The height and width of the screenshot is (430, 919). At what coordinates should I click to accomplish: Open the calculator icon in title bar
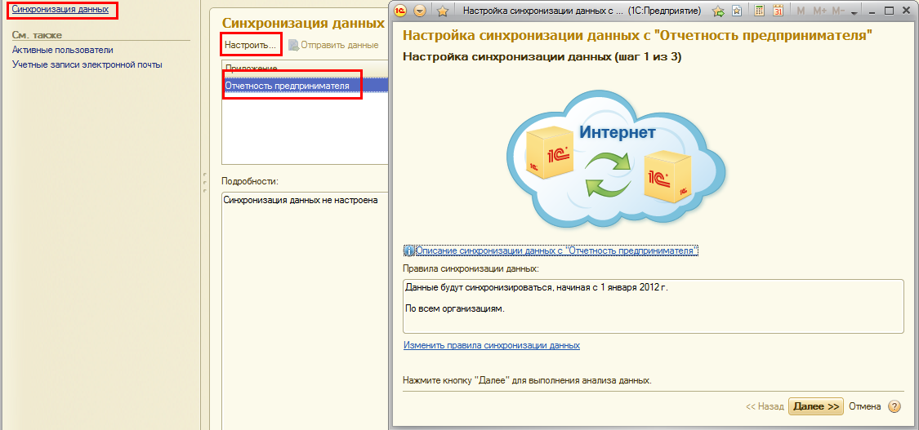click(x=759, y=11)
